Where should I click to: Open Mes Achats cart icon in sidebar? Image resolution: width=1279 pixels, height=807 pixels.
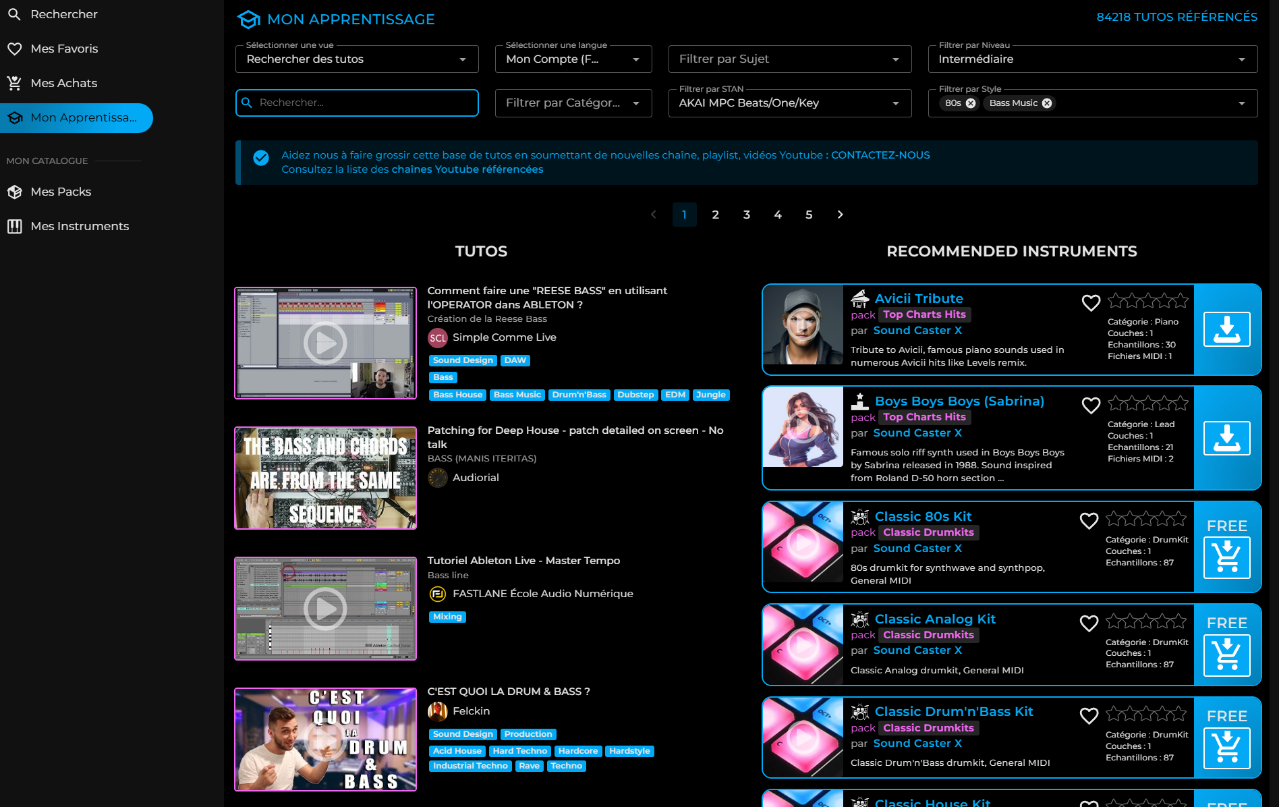coord(14,83)
